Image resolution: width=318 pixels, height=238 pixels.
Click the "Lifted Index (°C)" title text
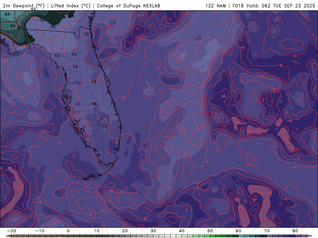coord(71,6)
